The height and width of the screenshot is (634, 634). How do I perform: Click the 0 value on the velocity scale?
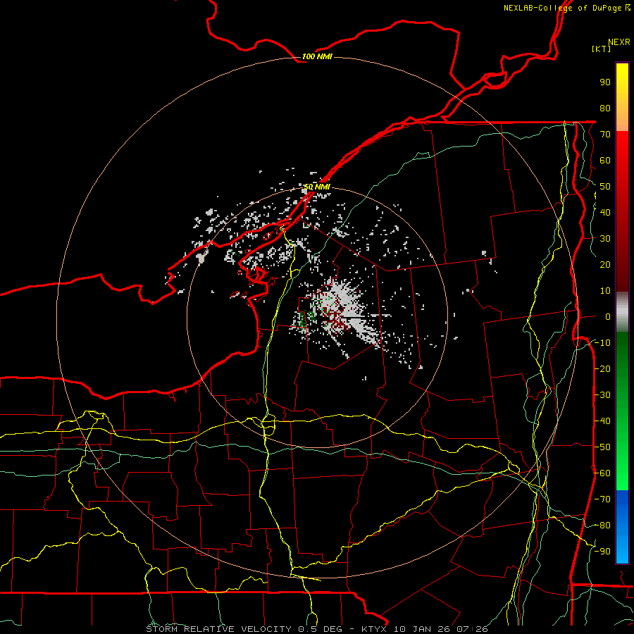point(608,316)
